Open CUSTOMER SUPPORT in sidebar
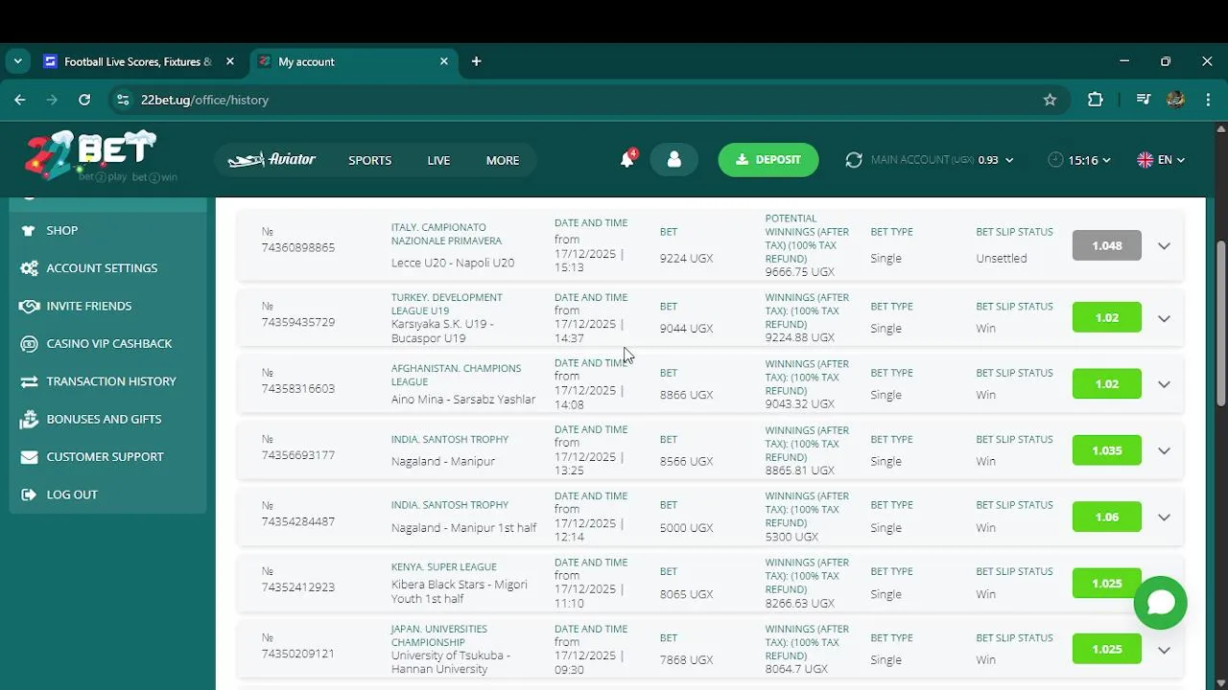 click(x=107, y=457)
